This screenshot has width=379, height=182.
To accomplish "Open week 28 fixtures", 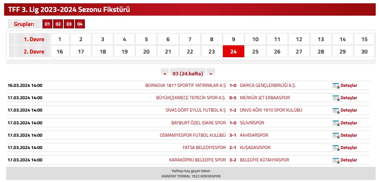I will point(321,51).
